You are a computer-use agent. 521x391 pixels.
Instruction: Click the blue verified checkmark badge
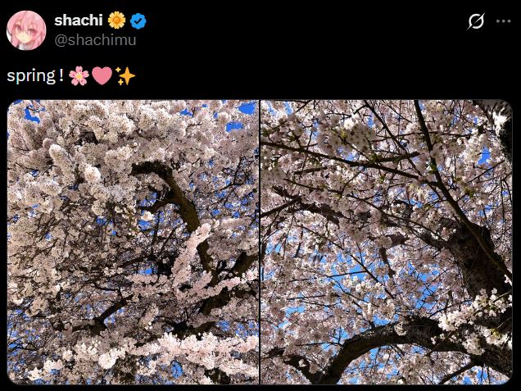tap(138, 21)
